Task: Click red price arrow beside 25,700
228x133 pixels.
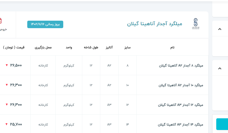Action: coord(7,124)
